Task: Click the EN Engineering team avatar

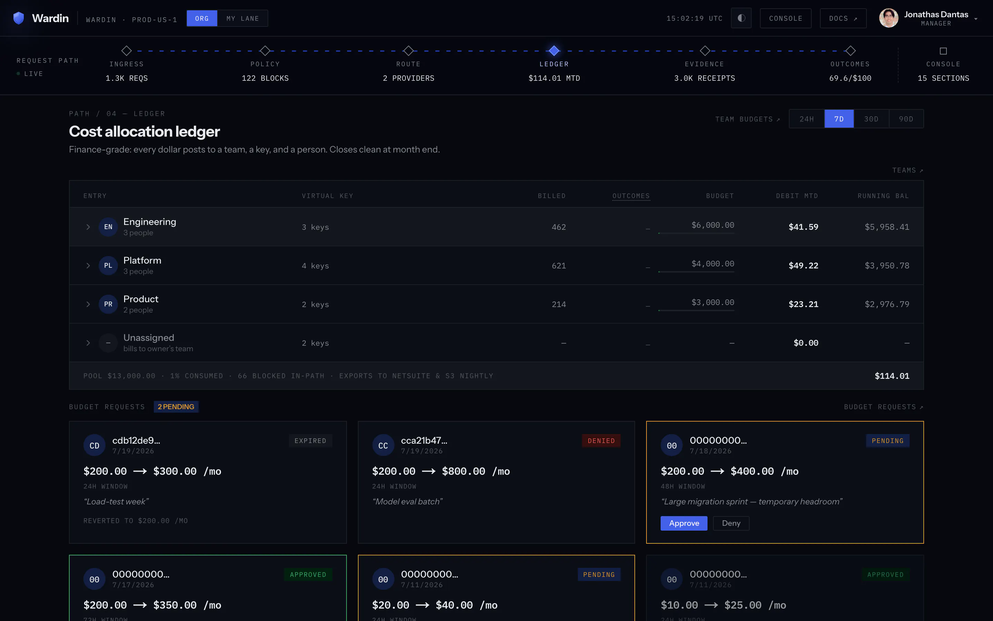Action: tap(108, 227)
